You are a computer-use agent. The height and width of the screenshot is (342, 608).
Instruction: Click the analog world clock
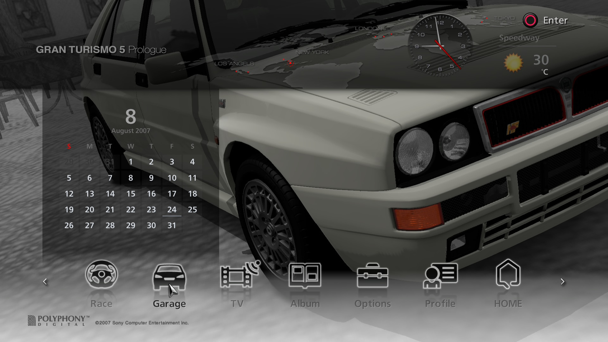[440, 46]
